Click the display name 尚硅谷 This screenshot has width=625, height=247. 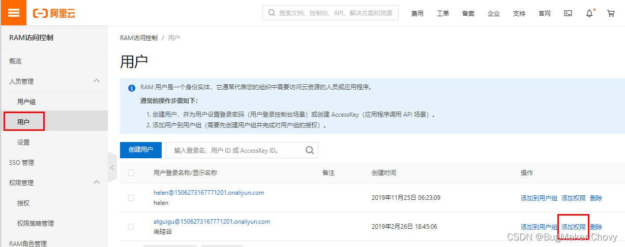(163, 232)
